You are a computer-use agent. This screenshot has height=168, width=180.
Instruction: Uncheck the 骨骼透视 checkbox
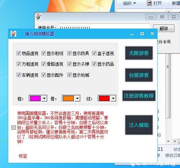(x=43, y=64)
